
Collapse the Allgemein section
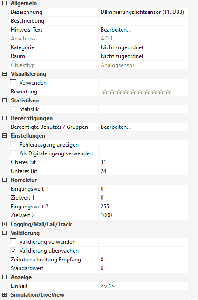[4, 3]
